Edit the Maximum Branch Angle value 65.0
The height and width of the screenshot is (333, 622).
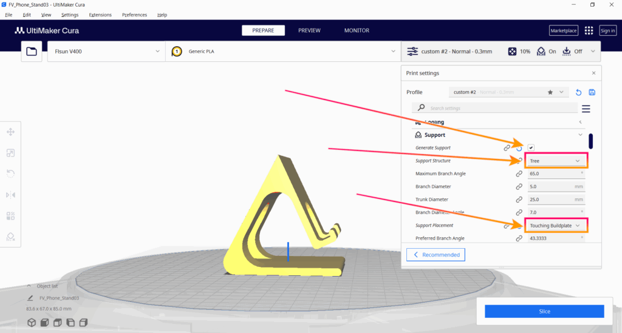(x=556, y=173)
